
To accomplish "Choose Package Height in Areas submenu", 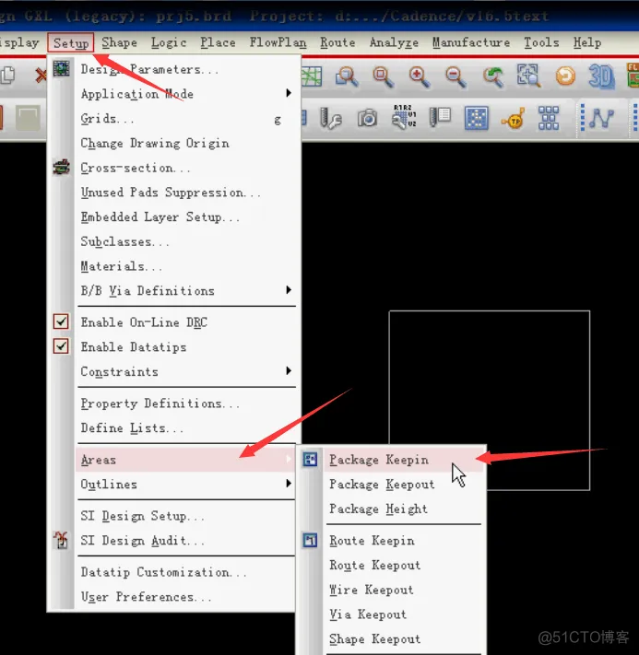I will click(403, 509).
